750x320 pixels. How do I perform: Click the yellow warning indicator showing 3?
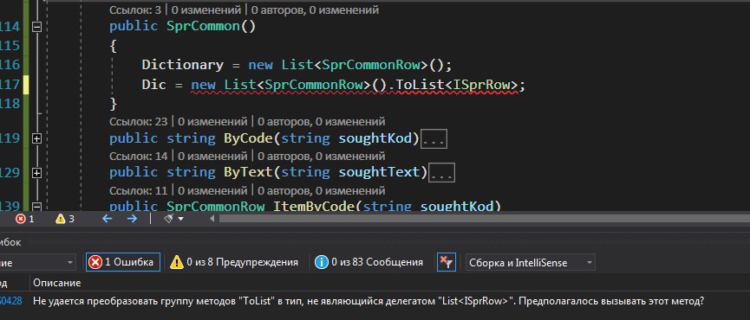(65, 219)
